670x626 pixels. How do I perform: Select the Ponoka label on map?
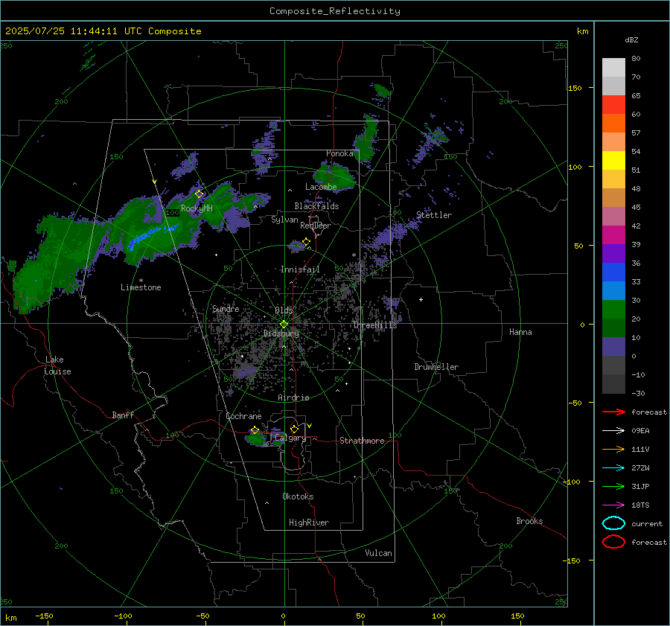click(x=339, y=153)
